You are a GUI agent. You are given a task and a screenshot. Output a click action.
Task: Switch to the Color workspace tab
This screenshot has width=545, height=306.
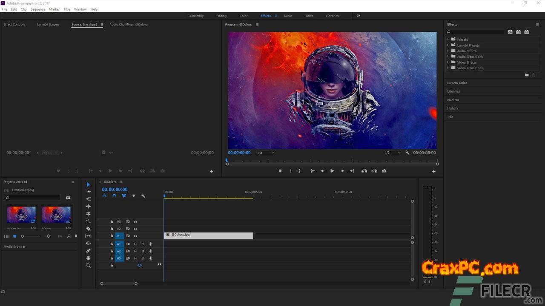tap(244, 16)
